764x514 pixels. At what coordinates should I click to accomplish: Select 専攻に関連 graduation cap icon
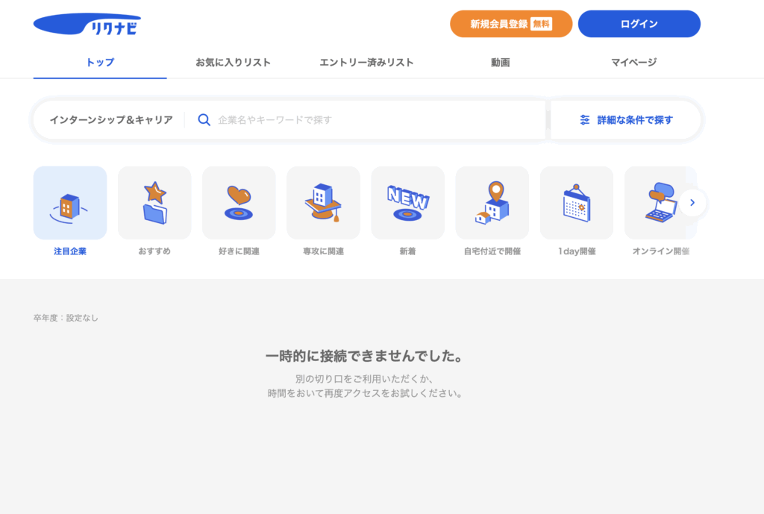324,203
